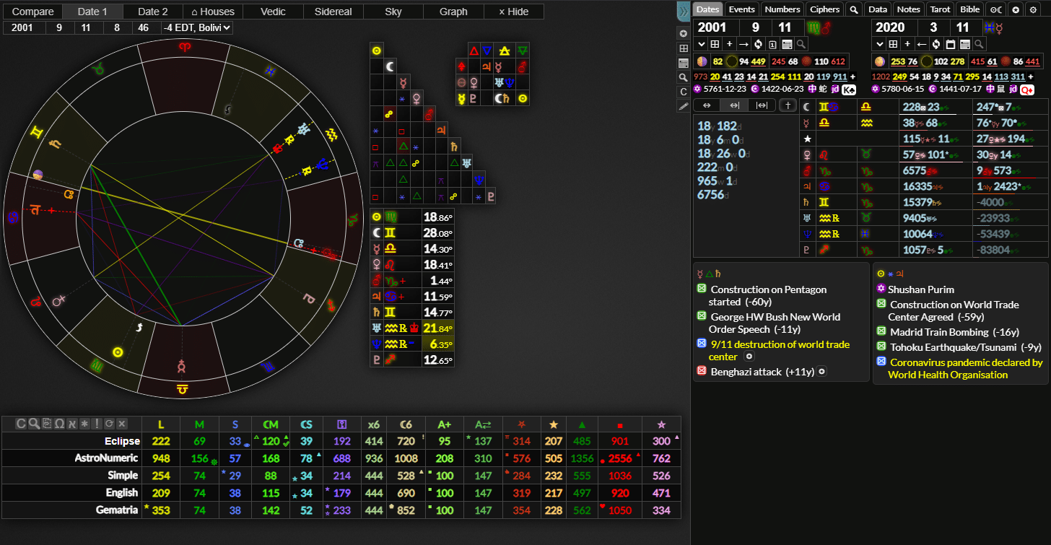Click the search magnifier tab in right panel

[x=854, y=9]
